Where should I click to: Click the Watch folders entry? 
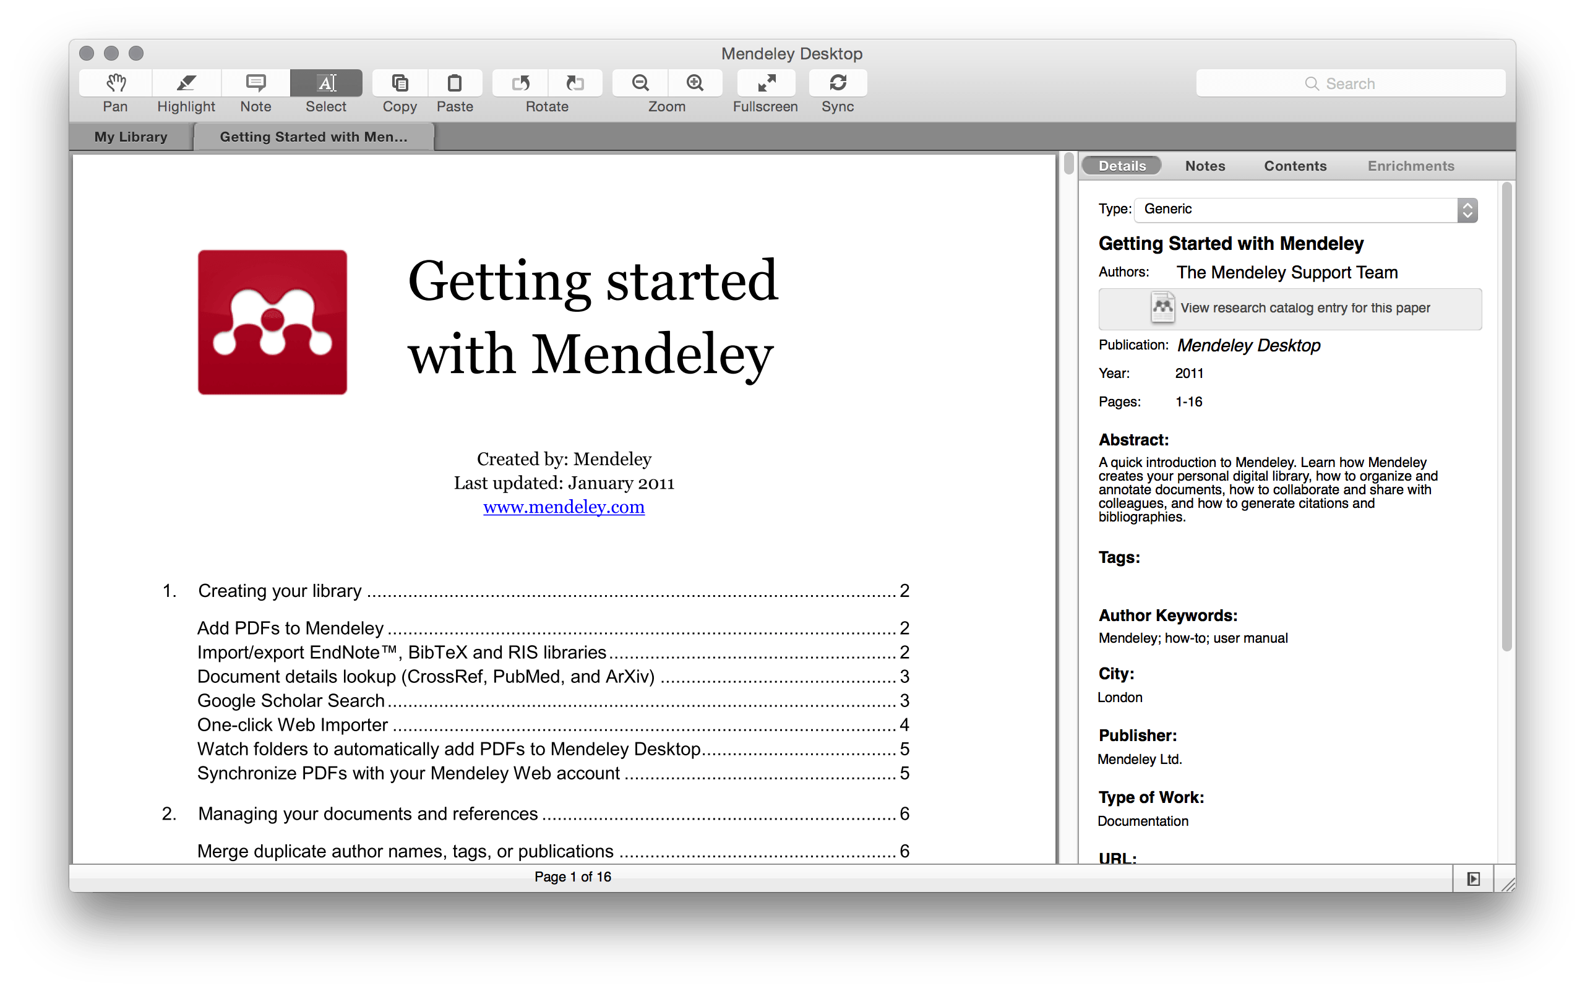click(553, 749)
